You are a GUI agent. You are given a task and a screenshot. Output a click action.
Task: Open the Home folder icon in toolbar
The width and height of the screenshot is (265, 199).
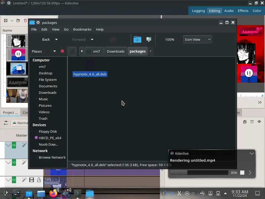click(137, 39)
